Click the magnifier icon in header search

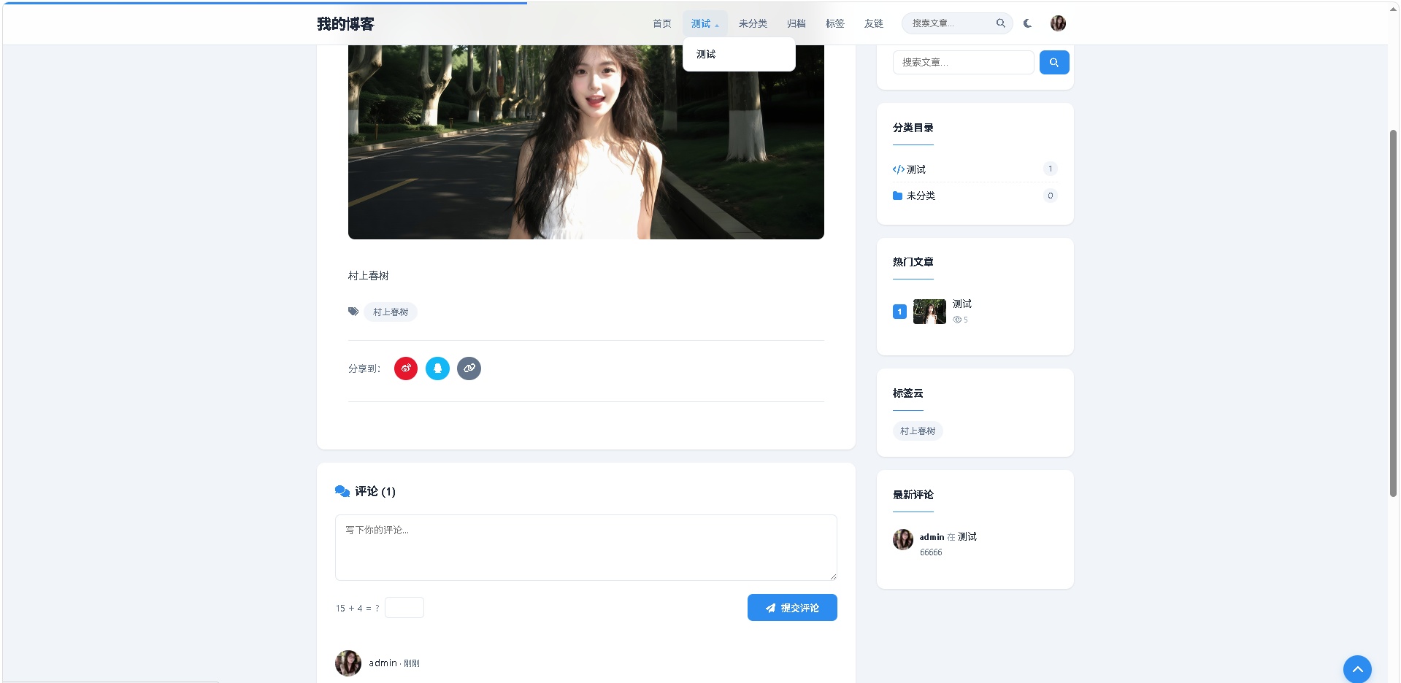point(1000,23)
